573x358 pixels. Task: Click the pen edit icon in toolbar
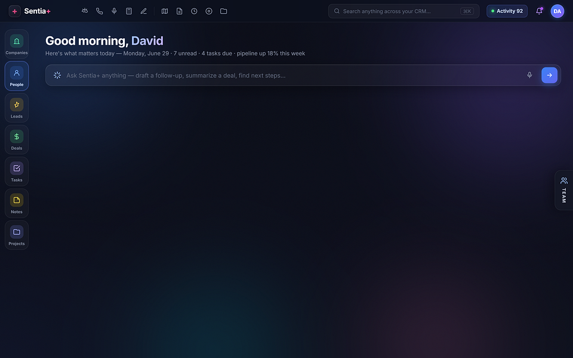144,11
